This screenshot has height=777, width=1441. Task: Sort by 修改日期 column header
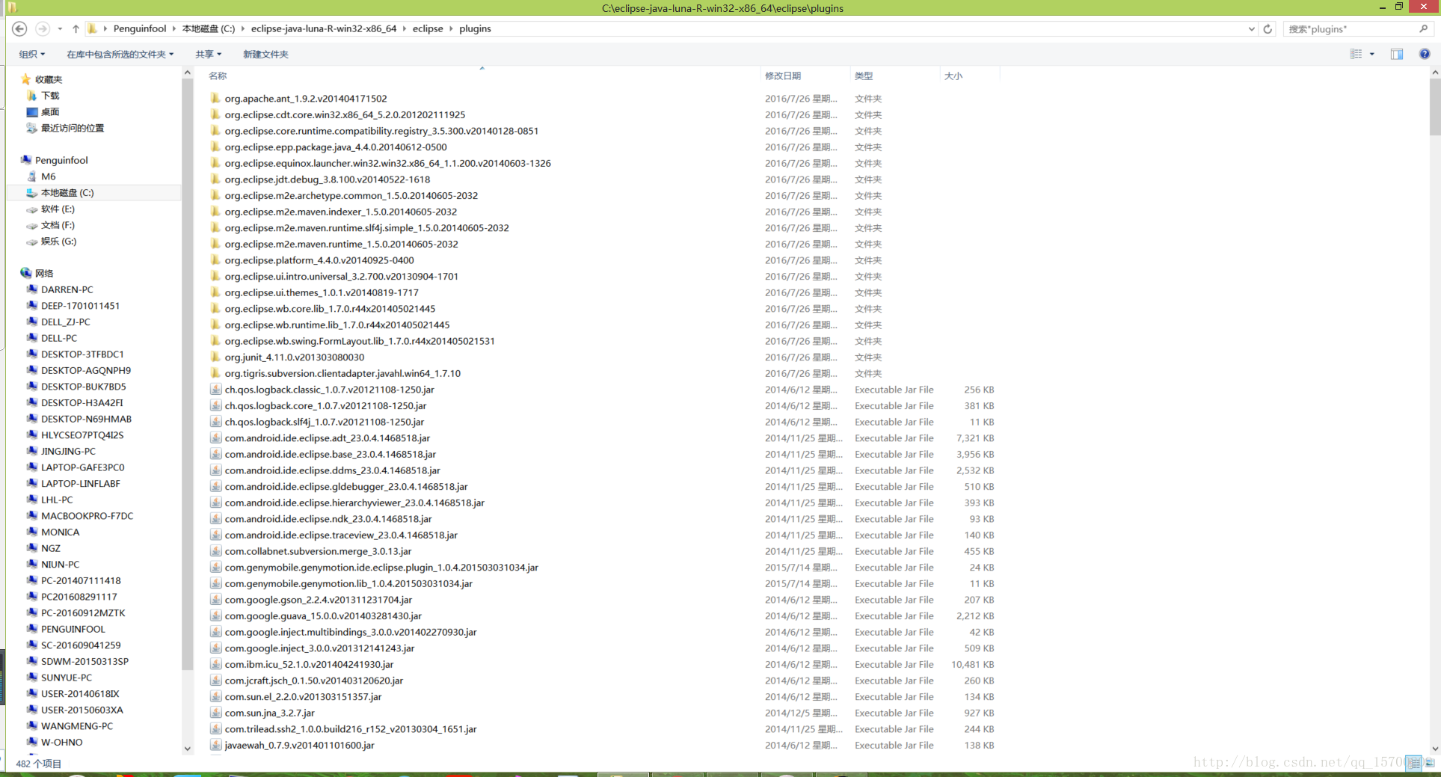[x=783, y=76]
